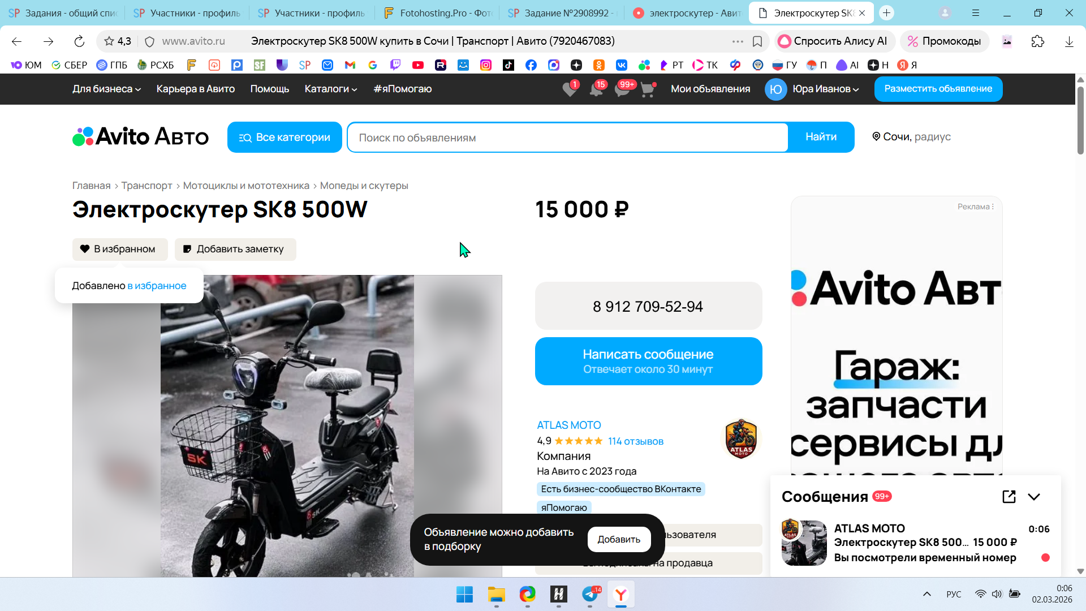Click the Написать сообщение button
This screenshot has height=611, width=1086.
click(x=648, y=361)
